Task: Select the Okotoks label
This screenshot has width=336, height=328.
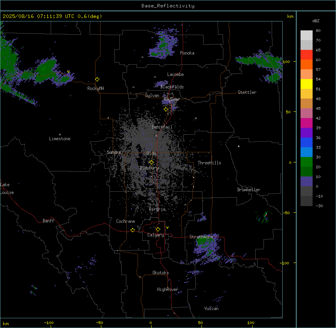Action: (161, 273)
